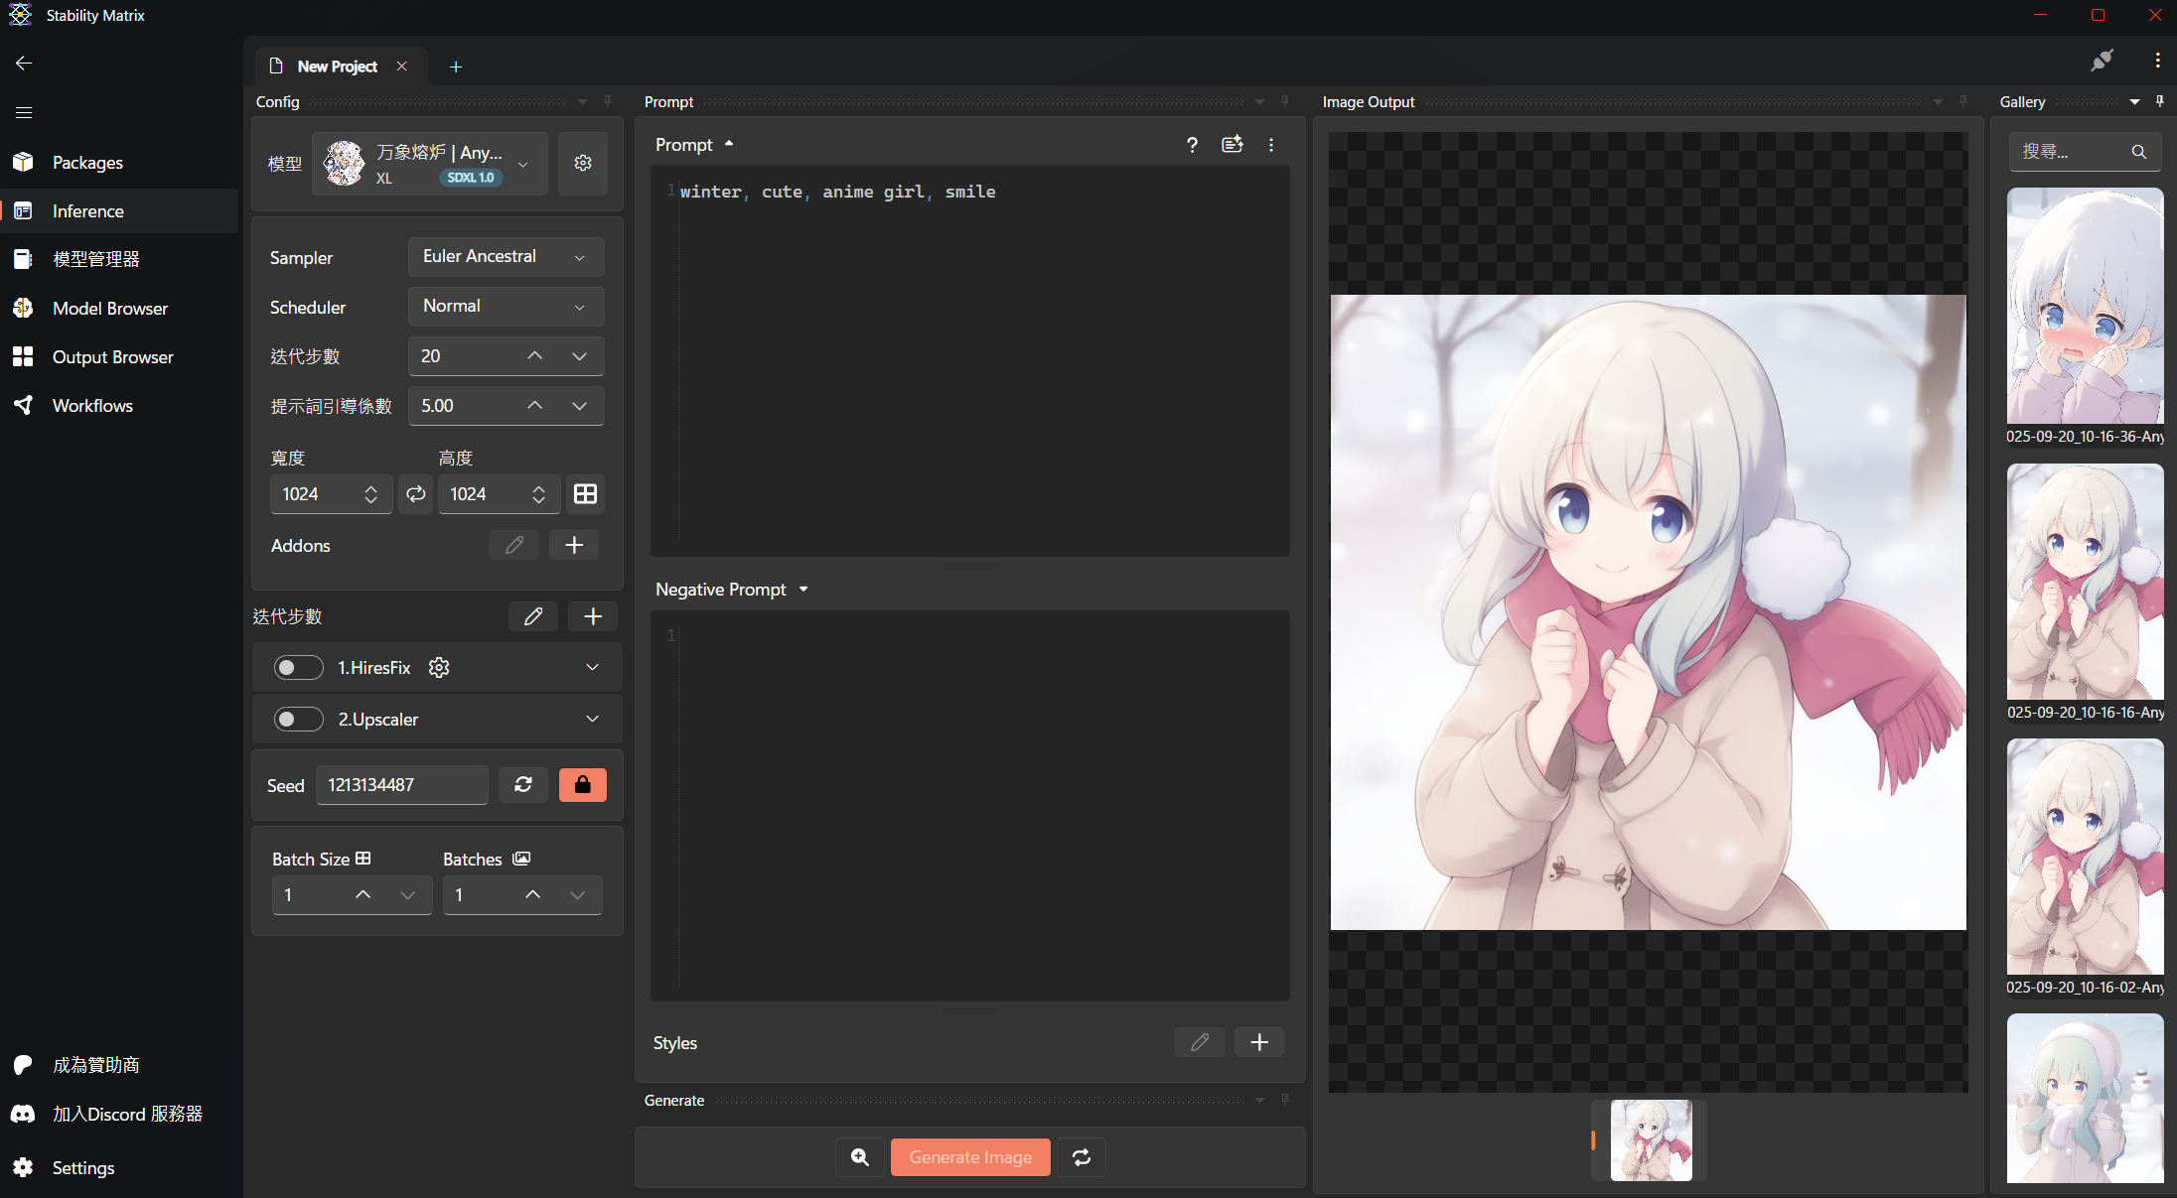Open Model Browser in the sidebar
Screen dimensions: 2177x1198
110,309
